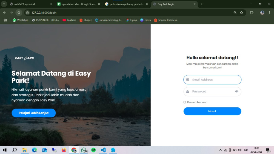The image size is (274, 154).
Task: Open YouTube bookmark
Action: (x=69, y=20)
